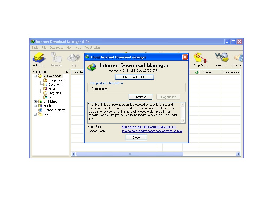Click the Transfer rate column header
The height and width of the screenshot is (204, 273).
point(231,72)
